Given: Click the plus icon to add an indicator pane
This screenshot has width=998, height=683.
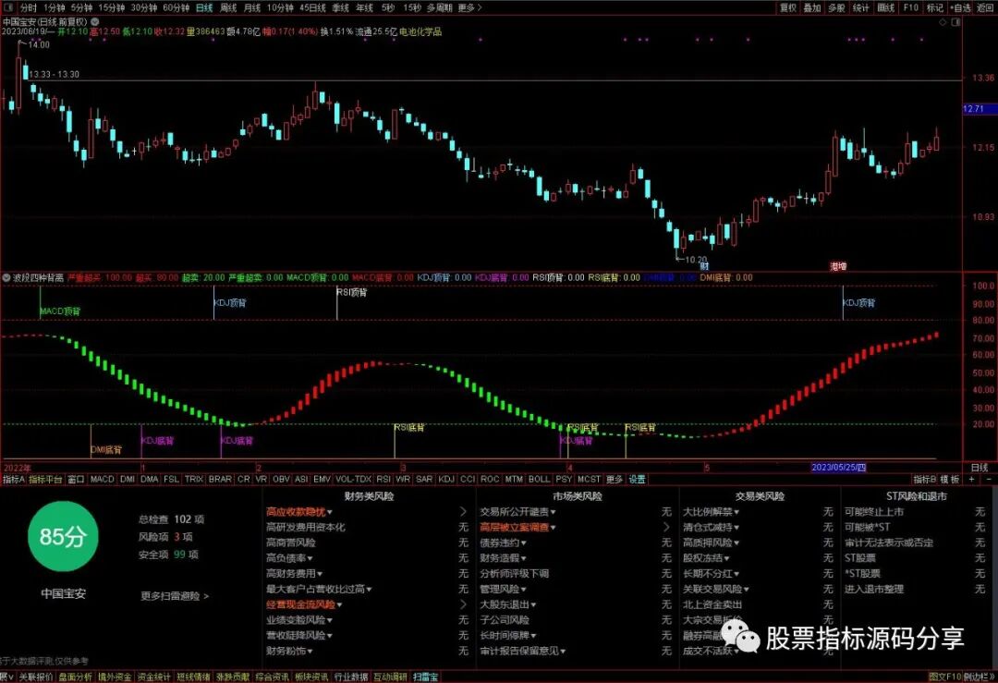Looking at the screenshot, I should (x=972, y=480).
